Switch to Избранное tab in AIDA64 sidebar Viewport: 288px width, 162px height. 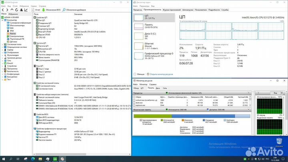(13, 14)
